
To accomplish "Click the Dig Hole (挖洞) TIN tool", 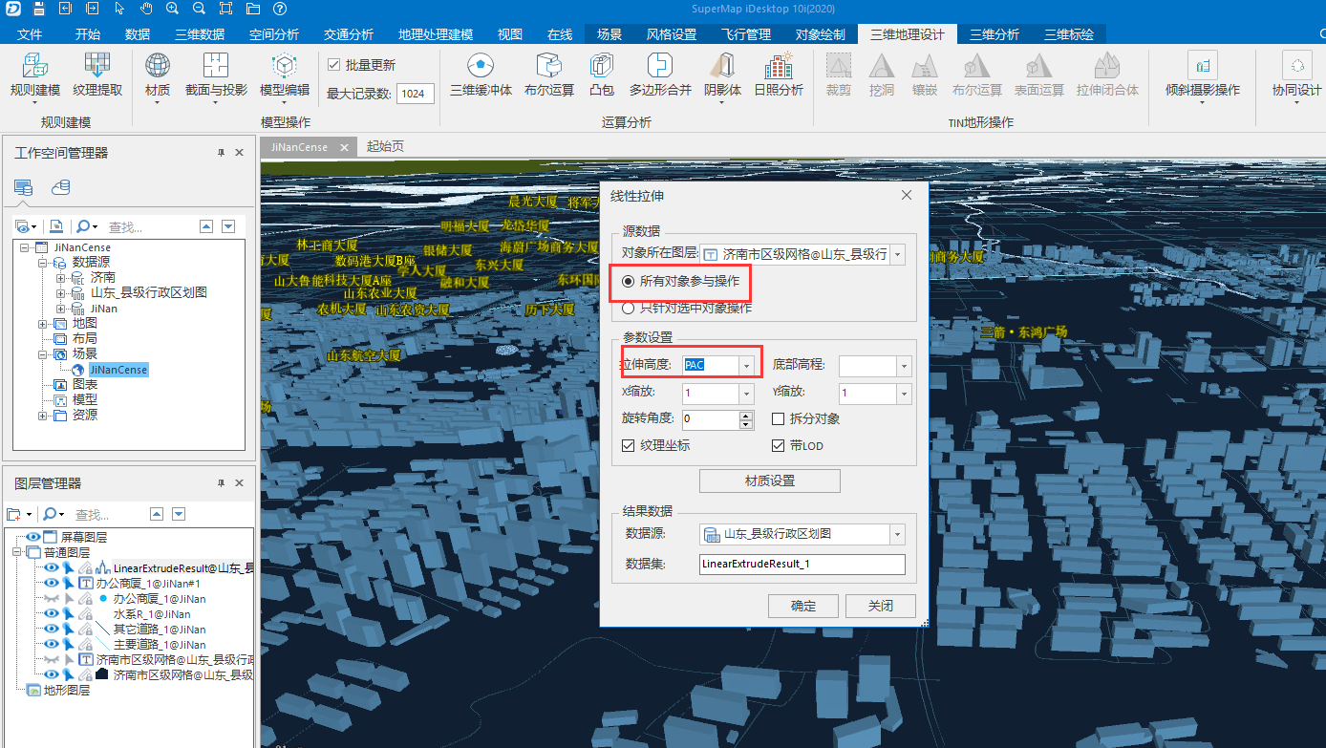I will [880, 76].
